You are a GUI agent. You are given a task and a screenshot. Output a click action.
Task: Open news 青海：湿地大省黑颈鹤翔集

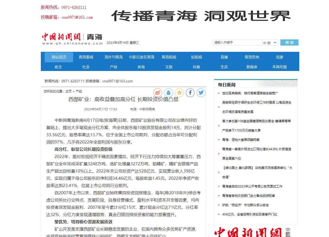point(241,140)
